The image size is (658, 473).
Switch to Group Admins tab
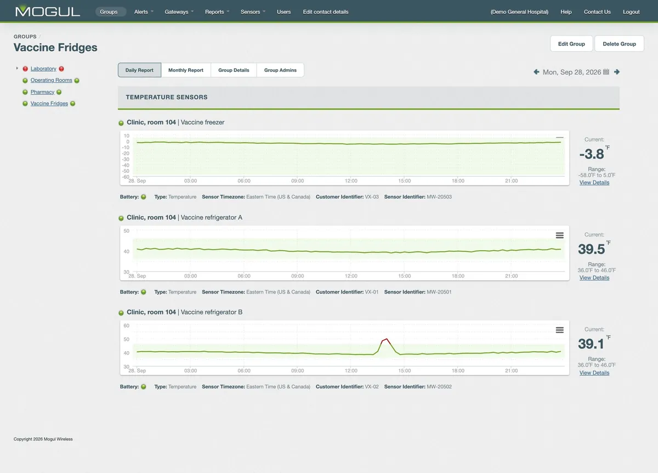(x=280, y=70)
